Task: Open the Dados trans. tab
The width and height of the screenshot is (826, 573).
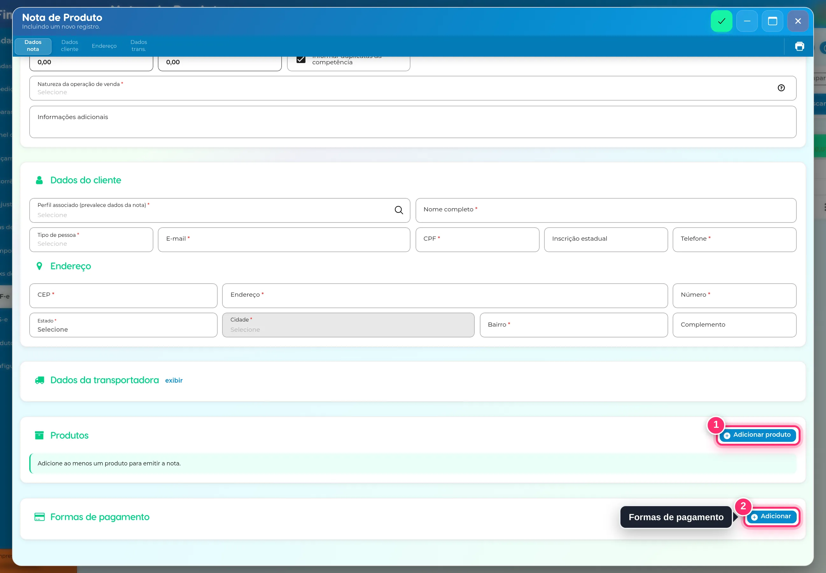Action: pos(138,46)
